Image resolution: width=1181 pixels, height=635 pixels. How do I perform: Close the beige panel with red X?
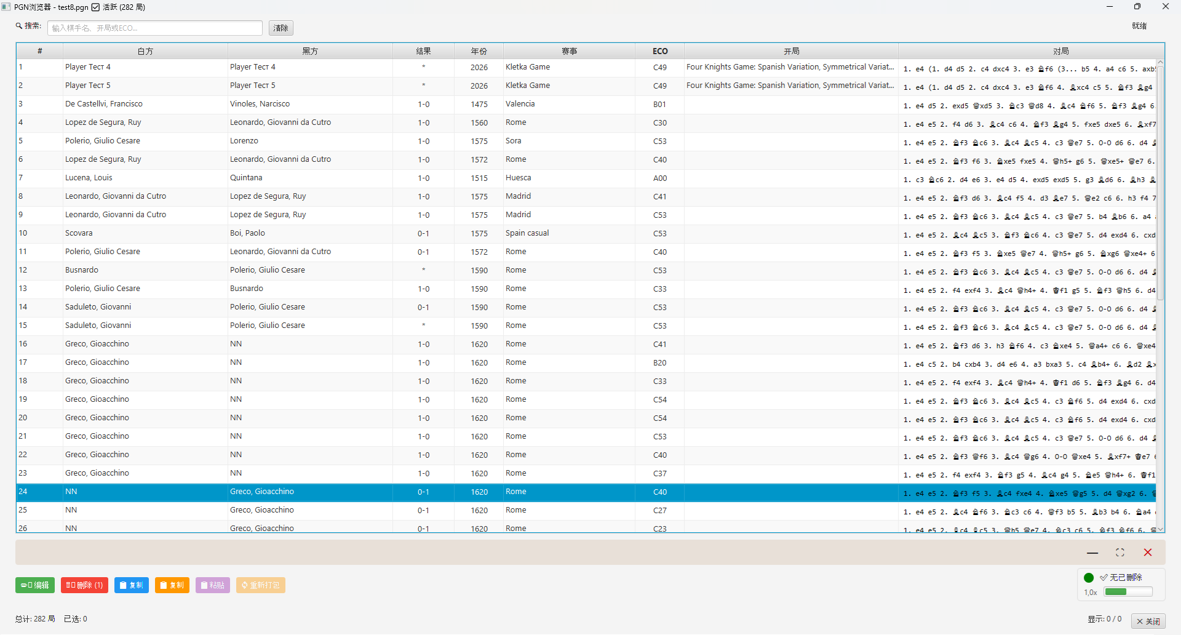point(1148,553)
